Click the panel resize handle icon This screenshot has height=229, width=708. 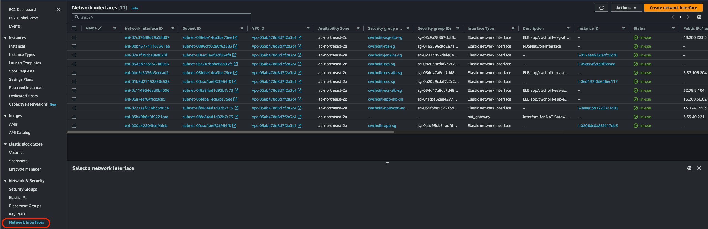[x=387, y=163]
